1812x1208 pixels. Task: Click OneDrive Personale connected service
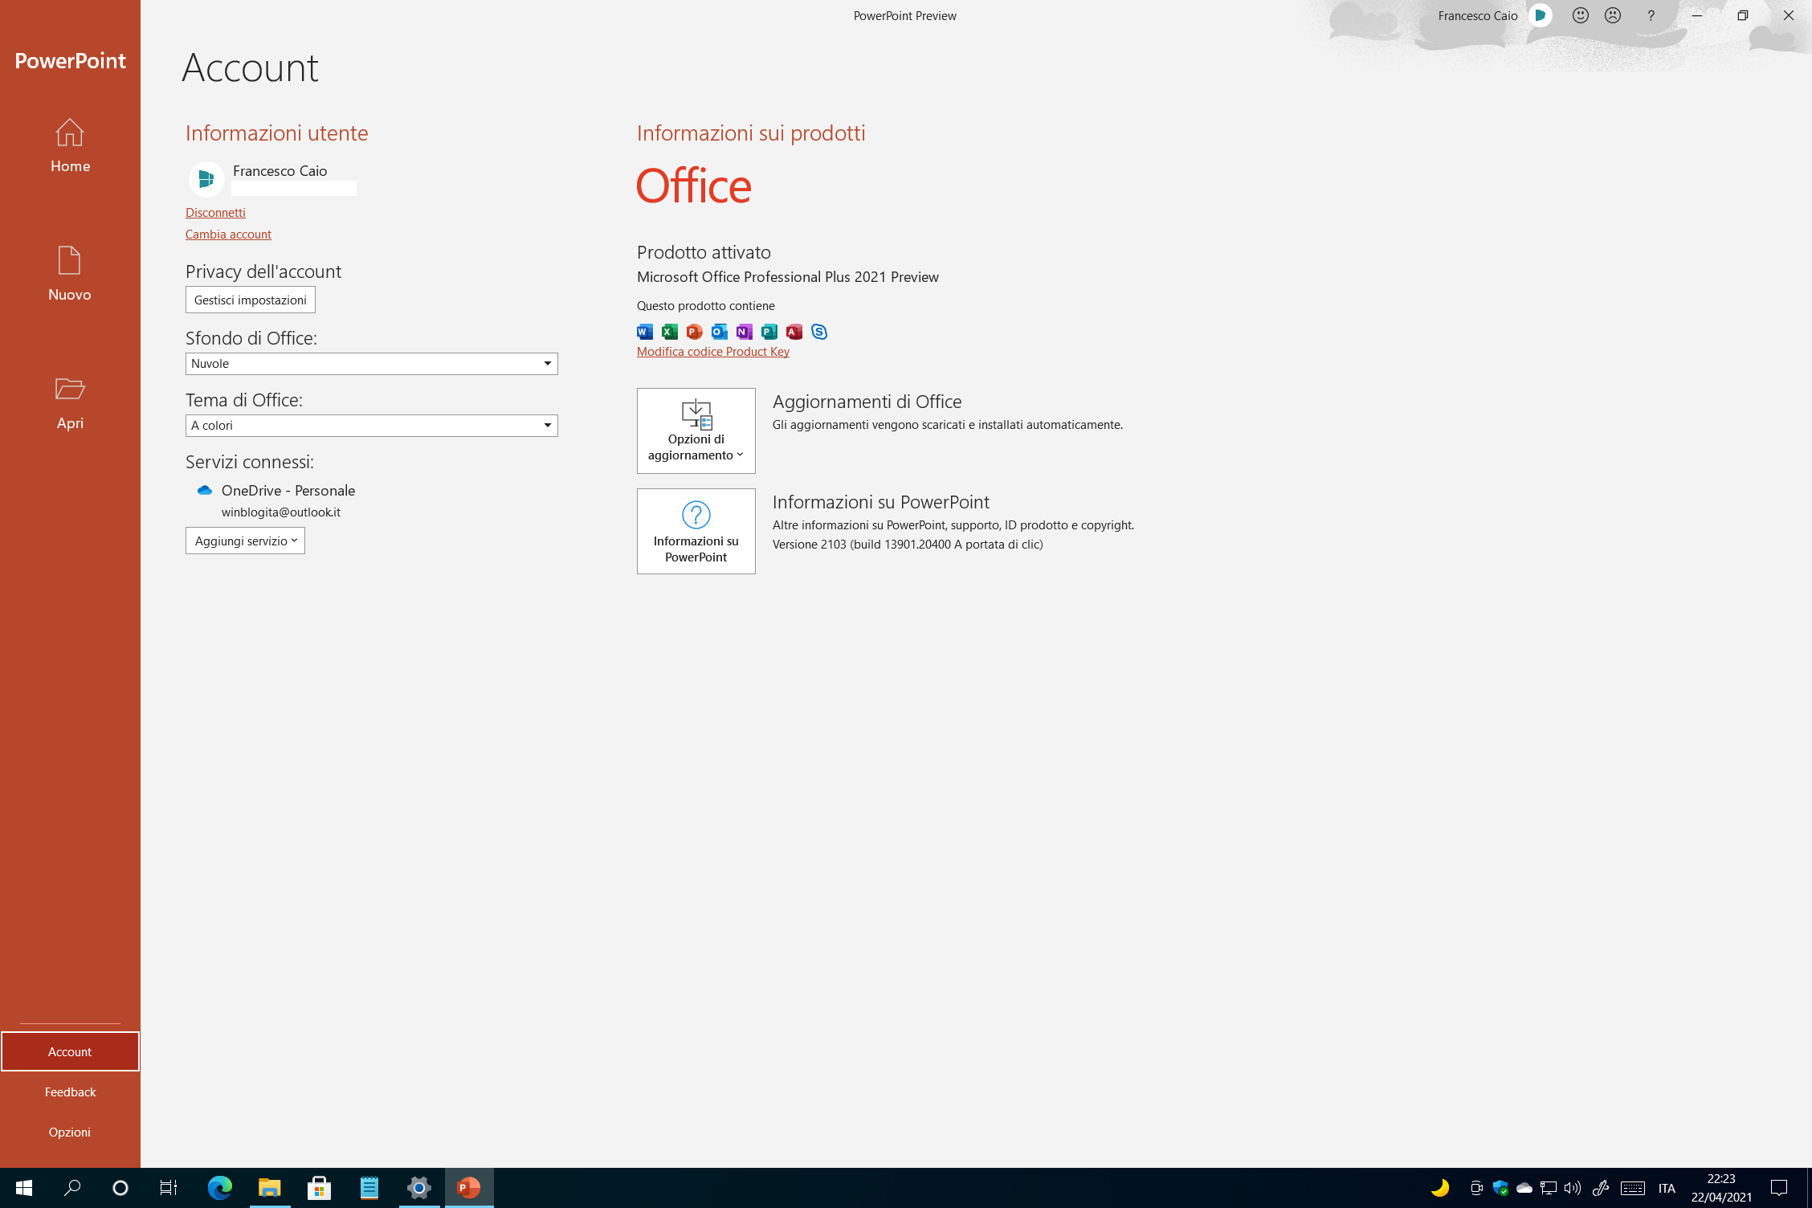coord(288,489)
